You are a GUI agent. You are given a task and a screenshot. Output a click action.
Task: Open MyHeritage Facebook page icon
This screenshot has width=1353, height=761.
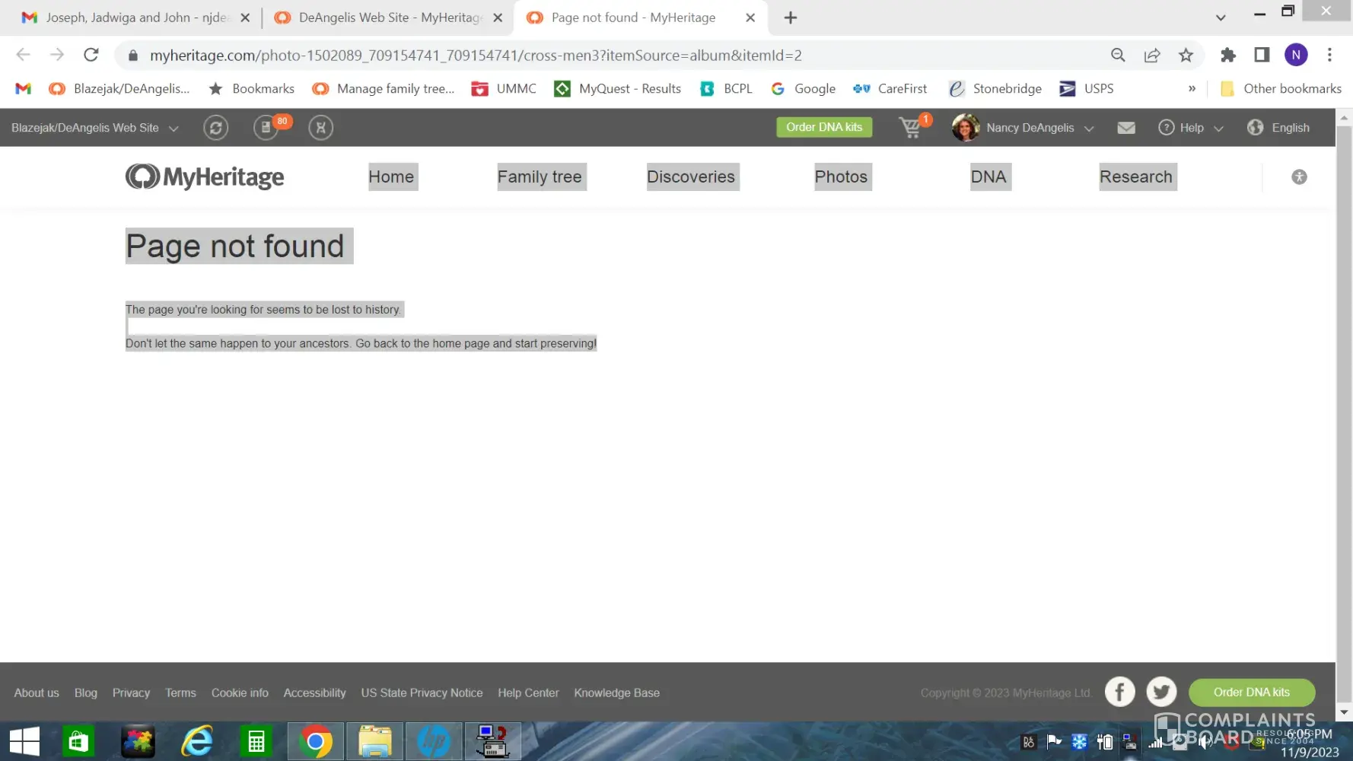(x=1119, y=692)
